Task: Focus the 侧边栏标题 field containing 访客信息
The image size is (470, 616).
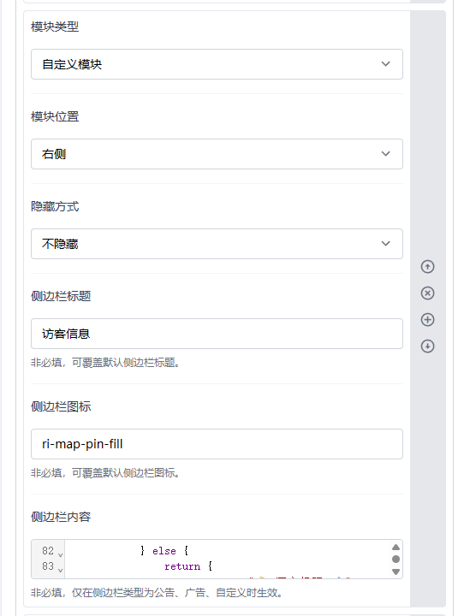Action: 217,334
